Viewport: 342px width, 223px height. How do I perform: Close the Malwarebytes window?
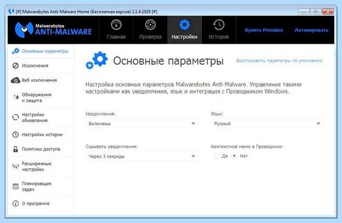click(x=328, y=11)
